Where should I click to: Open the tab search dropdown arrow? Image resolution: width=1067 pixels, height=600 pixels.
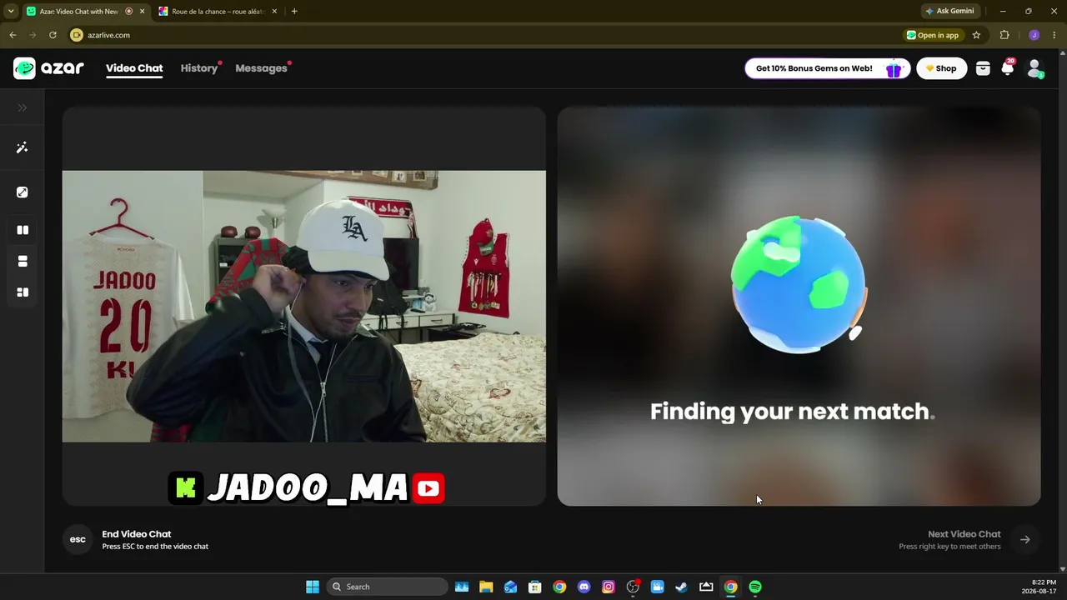[11, 12]
